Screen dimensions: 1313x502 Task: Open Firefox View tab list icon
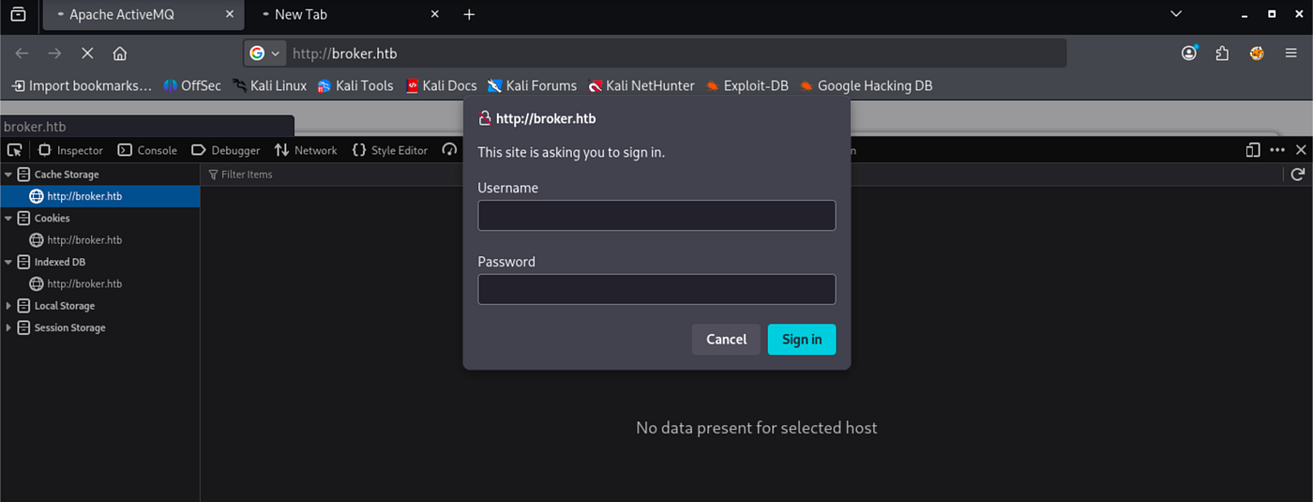18,14
